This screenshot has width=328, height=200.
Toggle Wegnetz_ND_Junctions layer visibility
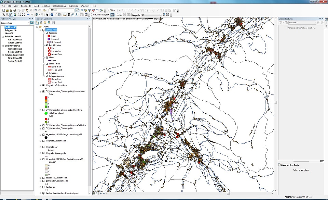click(43, 85)
